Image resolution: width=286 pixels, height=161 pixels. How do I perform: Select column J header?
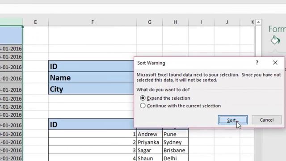click(x=227, y=22)
